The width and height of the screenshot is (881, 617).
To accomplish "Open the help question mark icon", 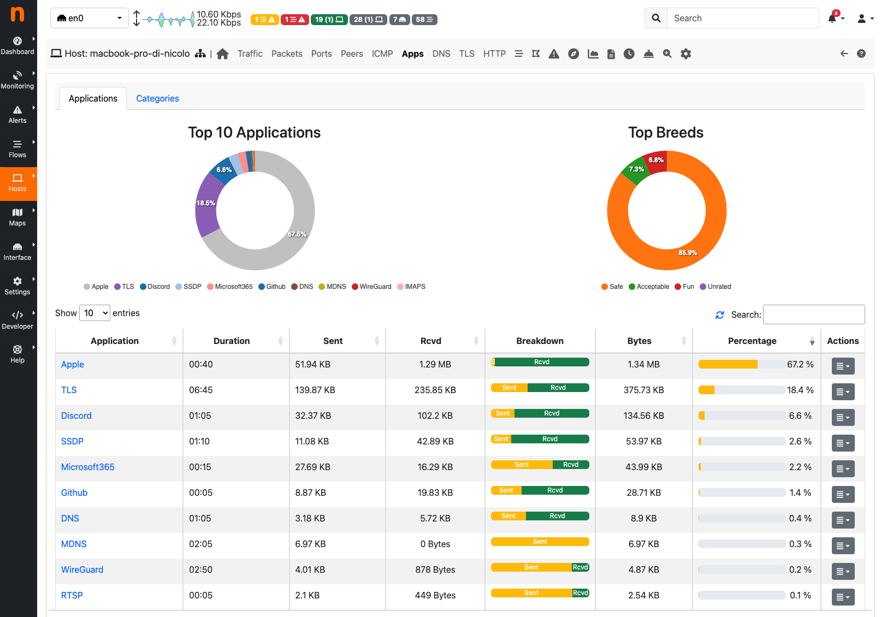I will (861, 54).
